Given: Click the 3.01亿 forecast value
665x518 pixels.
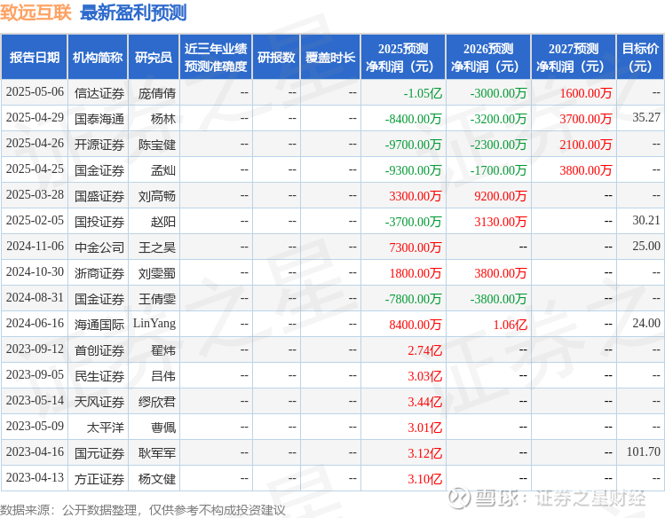Looking at the screenshot, I should (x=424, y=428).
